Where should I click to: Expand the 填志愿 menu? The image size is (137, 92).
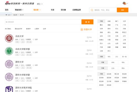tap(37, 10)
